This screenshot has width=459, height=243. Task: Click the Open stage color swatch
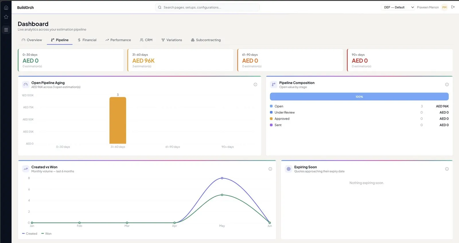[271, 106]
